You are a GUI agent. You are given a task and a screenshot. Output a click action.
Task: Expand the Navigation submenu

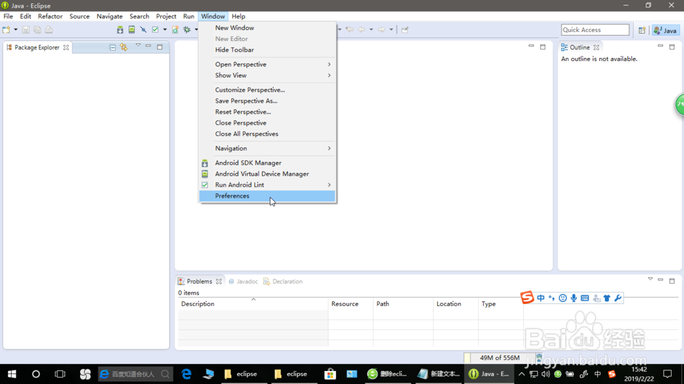267,148
